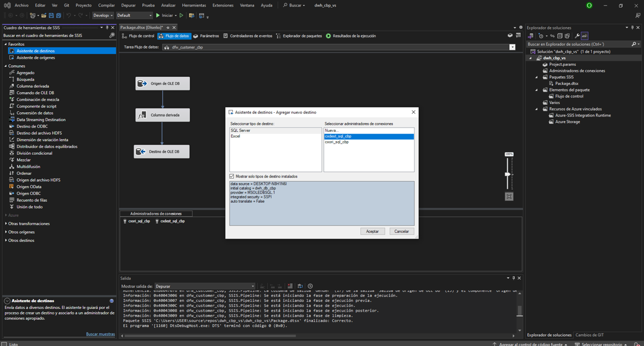Viewport: 644px width, 346px height.
Task: Switch to the Flujo de control tab
Action: [x=138, y=36]
